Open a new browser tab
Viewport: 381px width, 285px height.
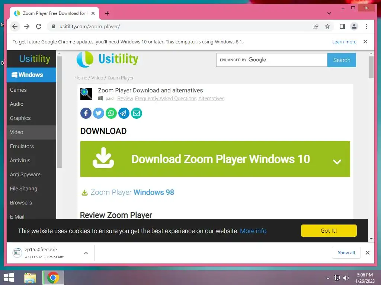click(107, 13)
